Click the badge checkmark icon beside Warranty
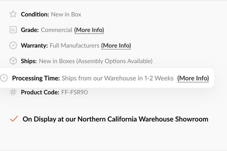This screenshot has height=151, width=227. coord(13,45)
